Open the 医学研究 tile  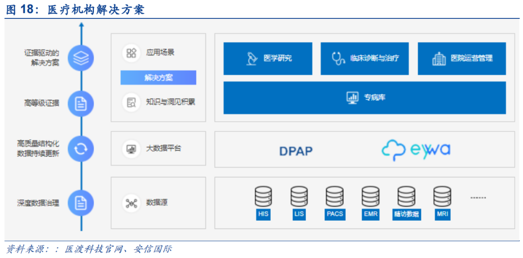click(x=268, y=58)
